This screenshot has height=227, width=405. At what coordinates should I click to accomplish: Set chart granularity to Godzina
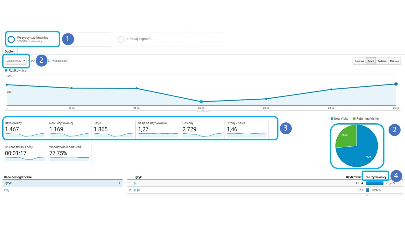click(359, 61)
